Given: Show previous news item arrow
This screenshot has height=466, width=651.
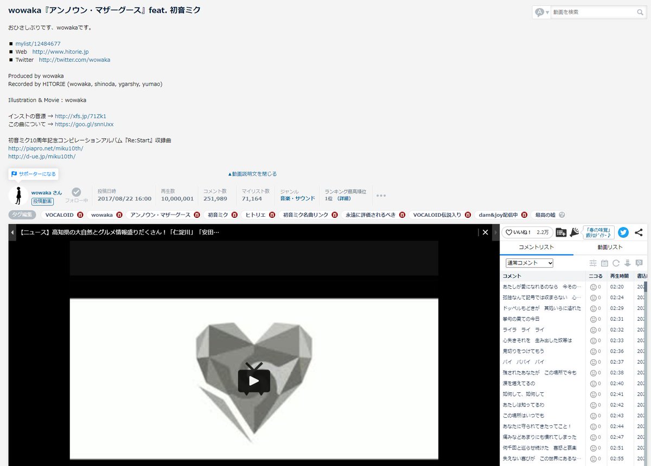Looking at the screenshot, I should pos(12,232).
